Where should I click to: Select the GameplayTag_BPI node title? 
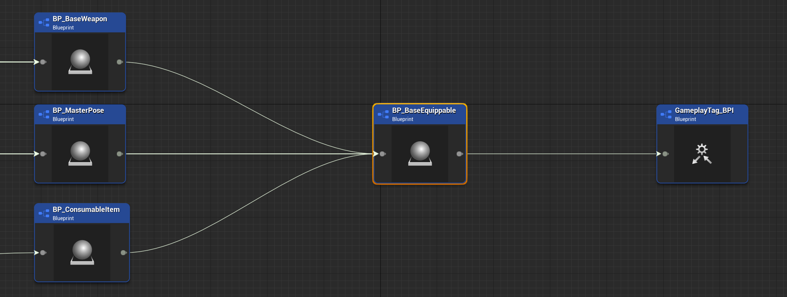tap(704, 111)
